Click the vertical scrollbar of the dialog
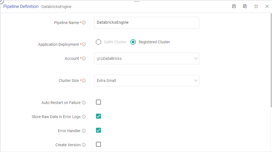 (271, 60)
